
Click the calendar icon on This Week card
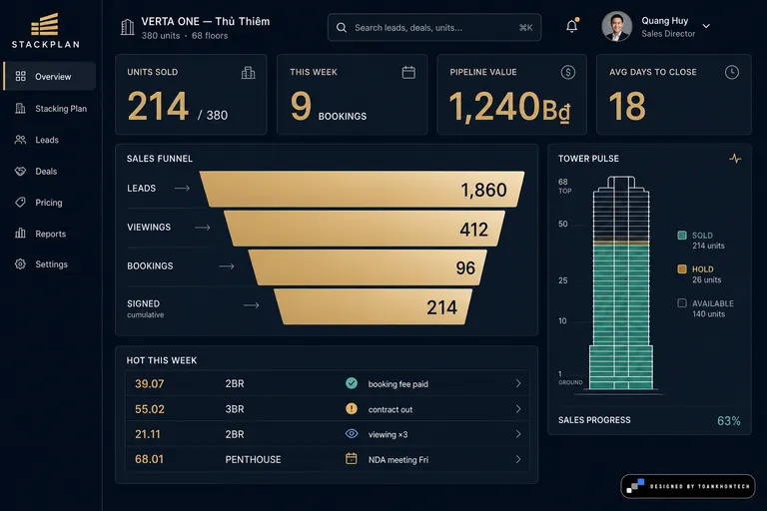(x=408, y=73)
